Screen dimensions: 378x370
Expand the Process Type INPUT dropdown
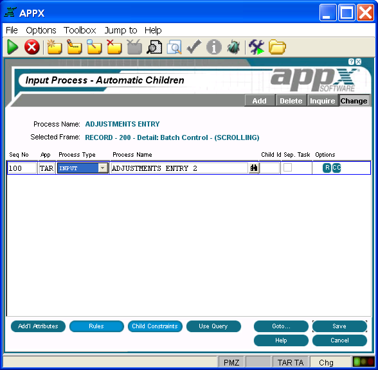103,168
